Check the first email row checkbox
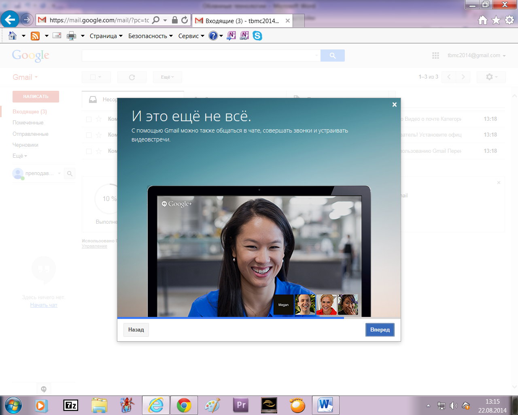Image resolution: width=518 pixels, height=415 pixels. (89, 119)
